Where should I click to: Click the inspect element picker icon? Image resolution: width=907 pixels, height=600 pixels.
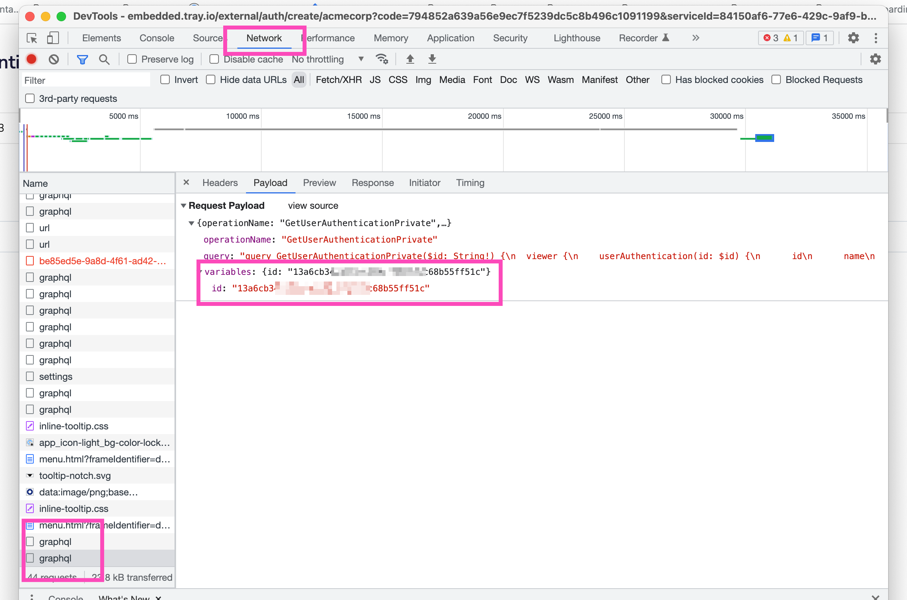(x=32, y=38)
